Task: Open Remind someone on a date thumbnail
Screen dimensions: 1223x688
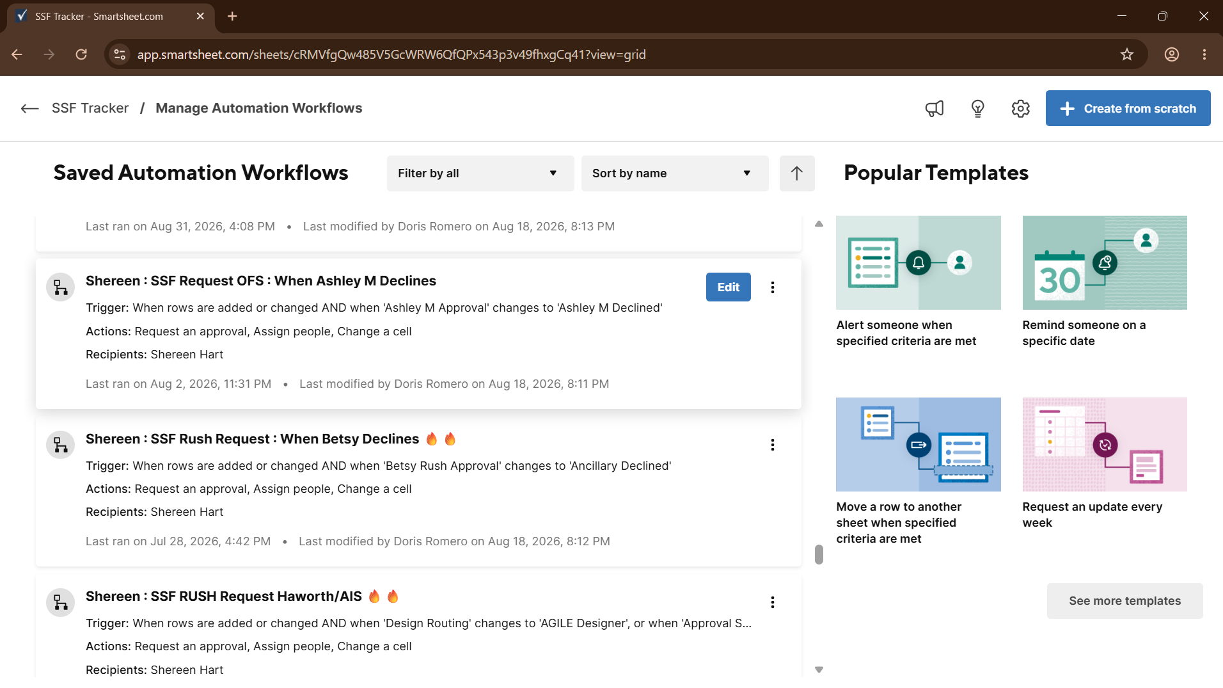Action: click(1104, 263)
